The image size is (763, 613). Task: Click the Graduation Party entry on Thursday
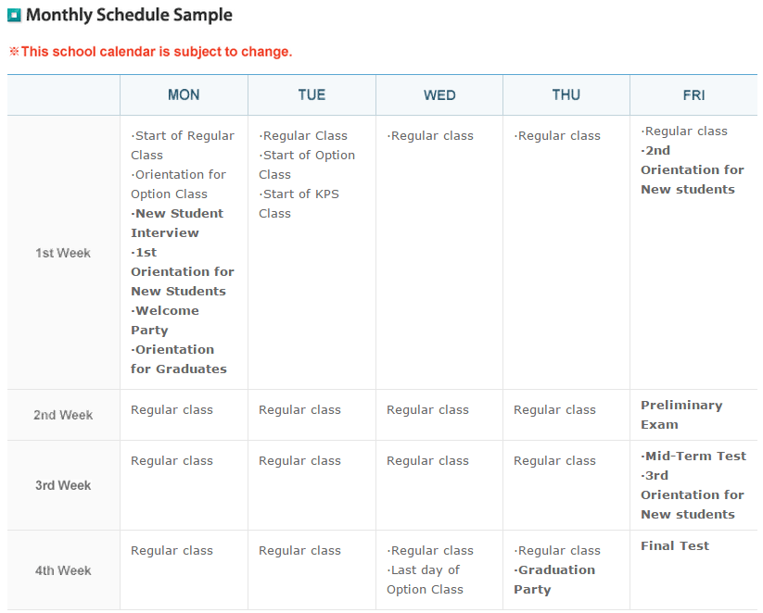pos(554,580)
